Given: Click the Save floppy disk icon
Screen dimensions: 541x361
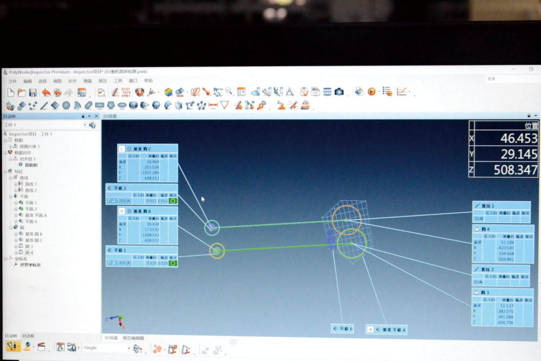Looking at the screenshot, I should coord(33,93).
